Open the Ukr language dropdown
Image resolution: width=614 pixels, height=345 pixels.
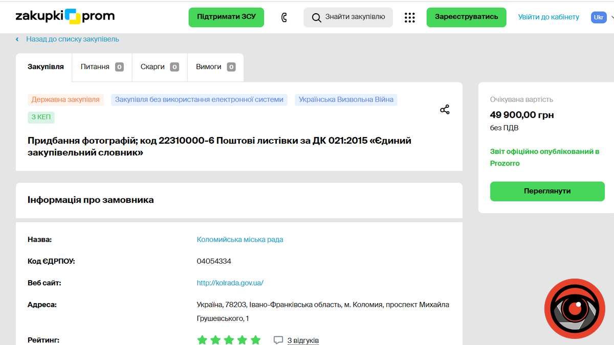[x=598, y=16]
